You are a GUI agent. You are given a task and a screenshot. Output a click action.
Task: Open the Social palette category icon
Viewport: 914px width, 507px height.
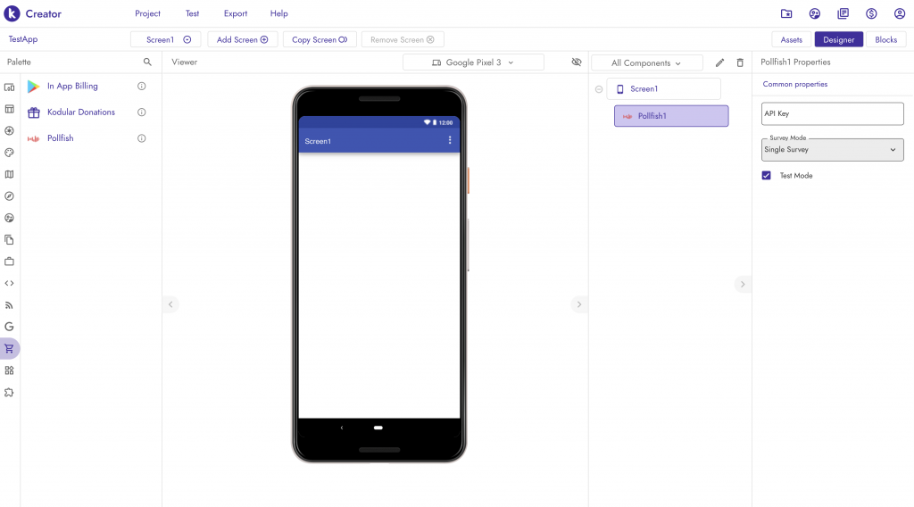pyautogui.click(x=9, y=218)
